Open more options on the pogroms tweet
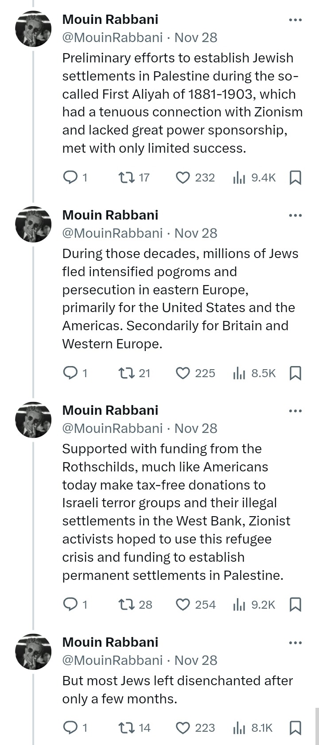The height and width of the screenshot is (745, 319). [x=295, y=216]
